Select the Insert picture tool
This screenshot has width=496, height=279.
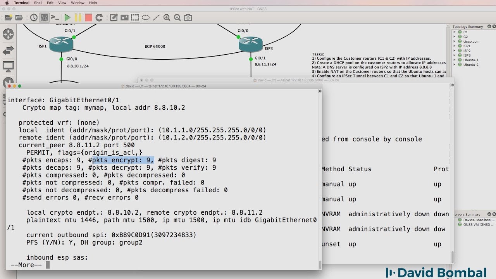[x=124, y=17]
